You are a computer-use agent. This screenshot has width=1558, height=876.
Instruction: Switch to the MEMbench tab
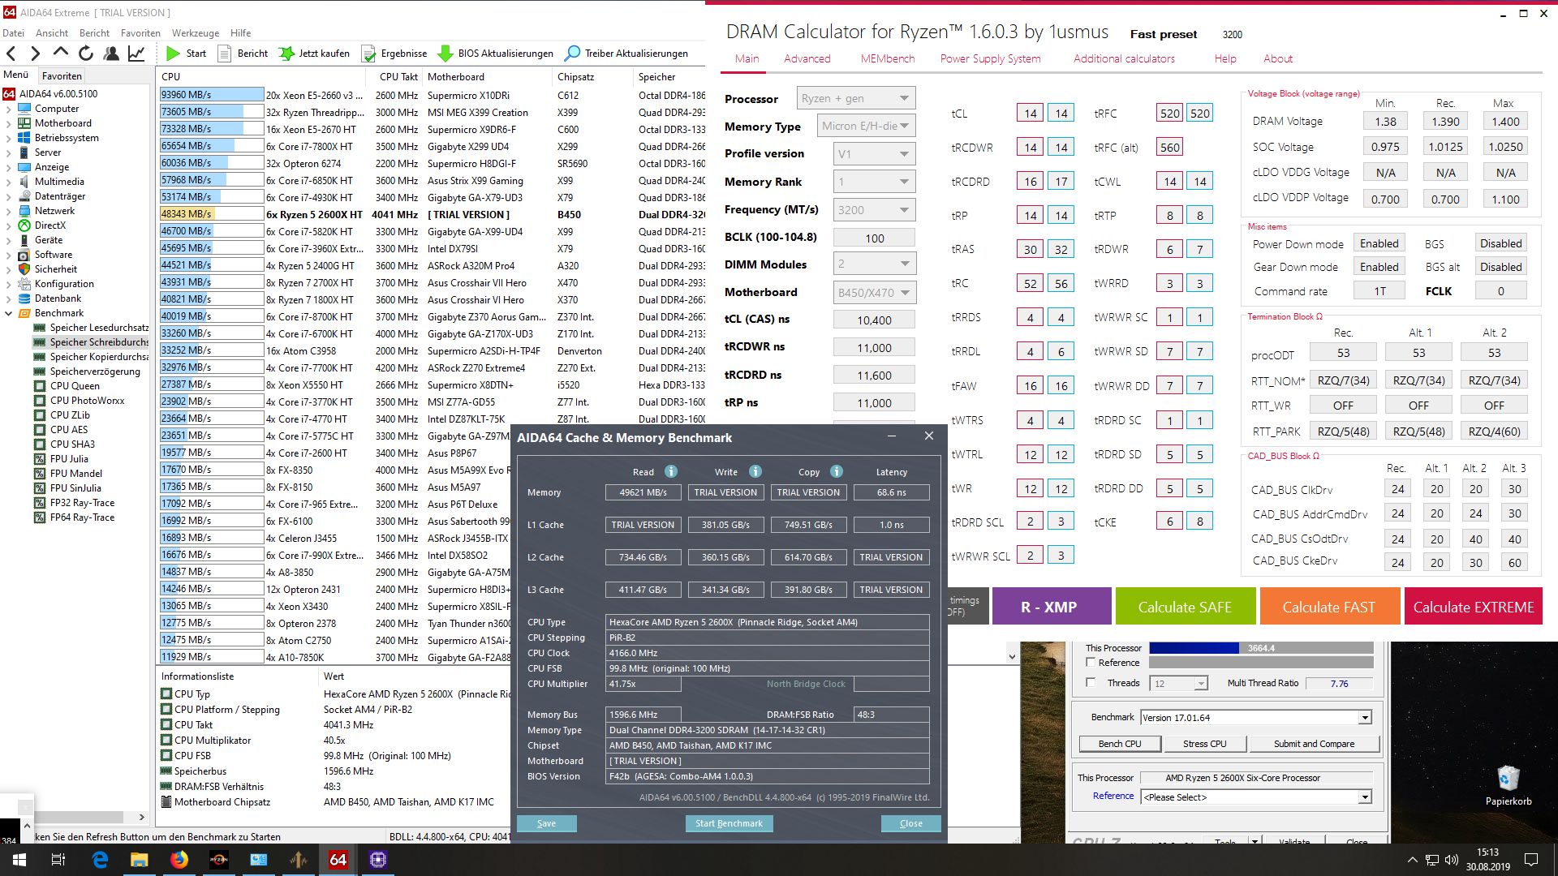point(887,58)
